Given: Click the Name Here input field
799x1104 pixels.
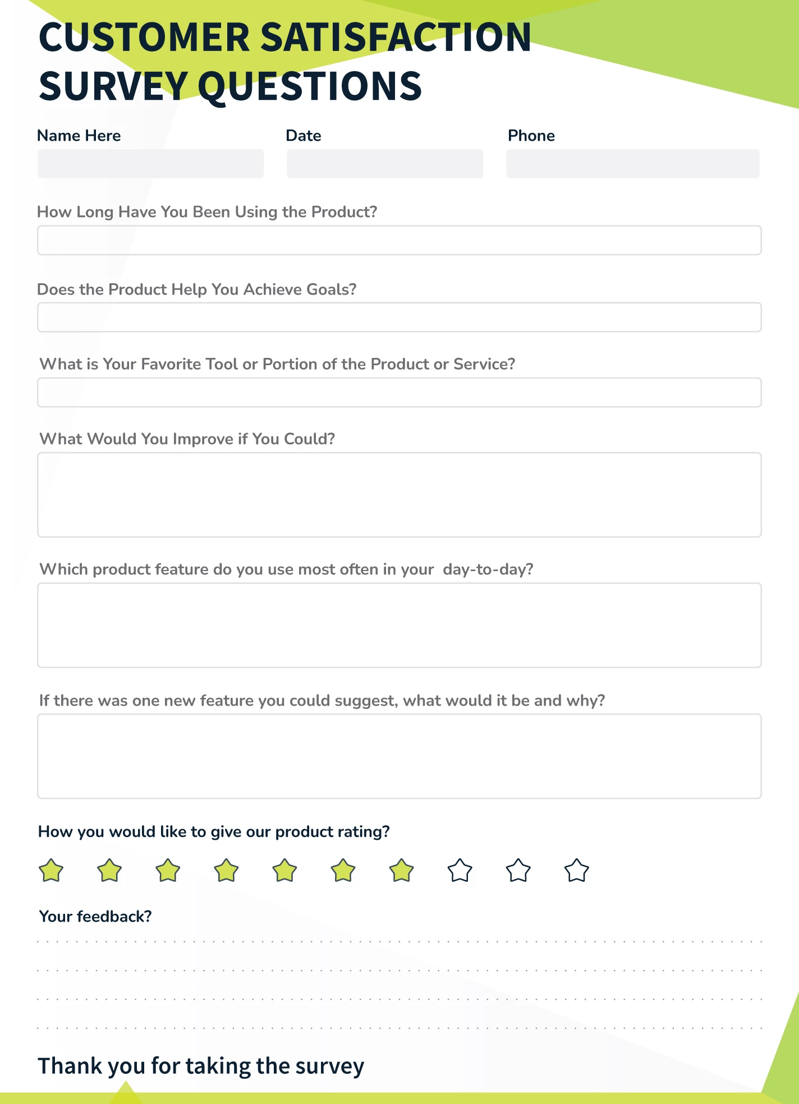Looking at the screenshot, I should (150, 164).
